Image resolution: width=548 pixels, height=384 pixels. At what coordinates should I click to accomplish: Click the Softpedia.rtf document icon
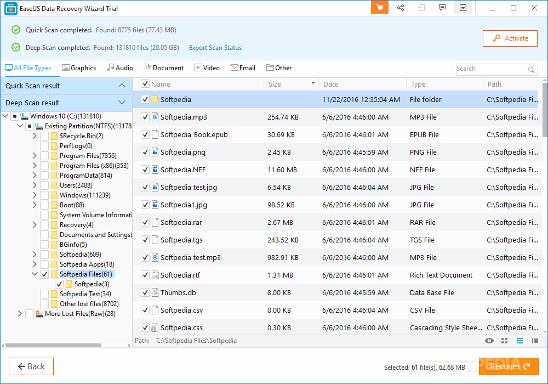click(x=155, y=275)
